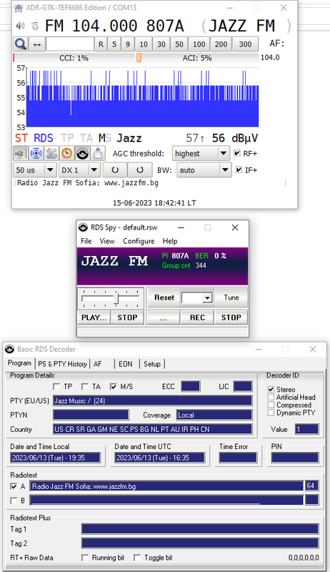
Task: Open the spectral scan magnifier icon
Action: pos(21,44)
